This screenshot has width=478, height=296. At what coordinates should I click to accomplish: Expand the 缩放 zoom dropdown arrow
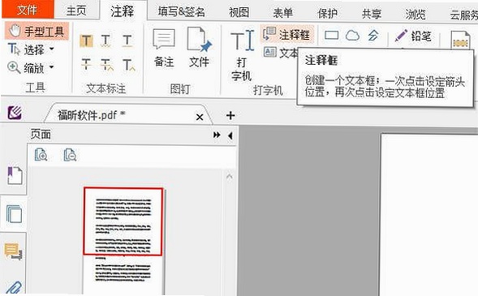[52, 66]
